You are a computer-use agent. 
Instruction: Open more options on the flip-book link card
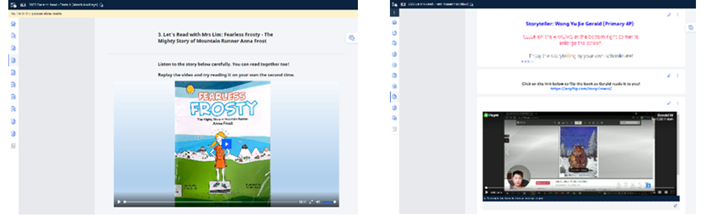pyautogui.click(x=678, y=75)
